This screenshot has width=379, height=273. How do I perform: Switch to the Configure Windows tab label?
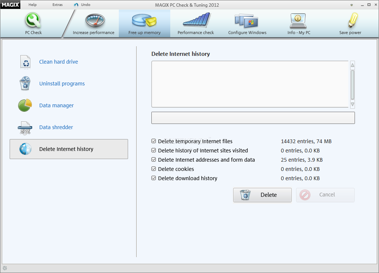(247, 33)
